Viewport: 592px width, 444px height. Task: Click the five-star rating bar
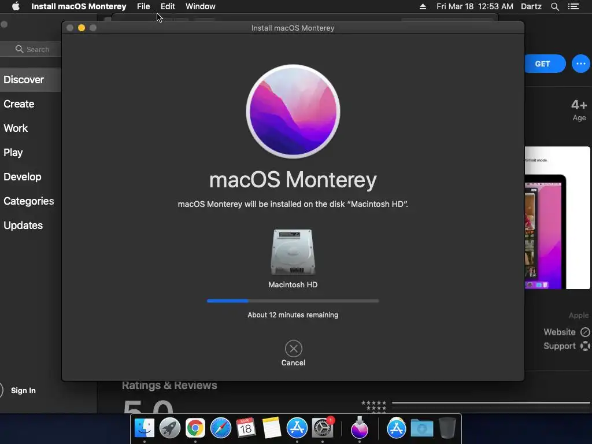[x=491, y=402]
